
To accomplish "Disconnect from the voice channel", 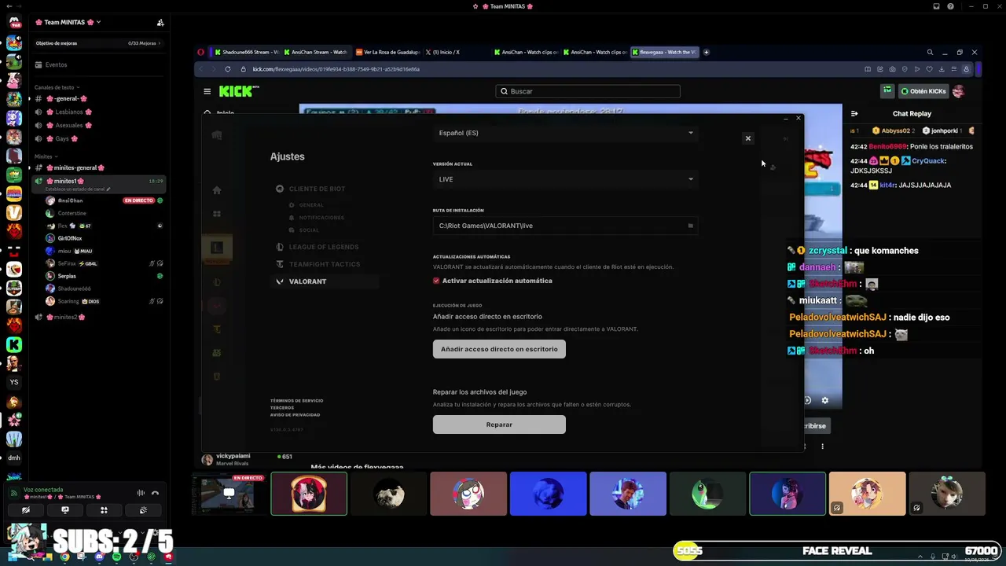I will (155, 493).
